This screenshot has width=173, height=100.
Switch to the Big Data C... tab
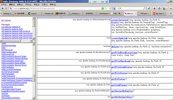tap(159, 14)
